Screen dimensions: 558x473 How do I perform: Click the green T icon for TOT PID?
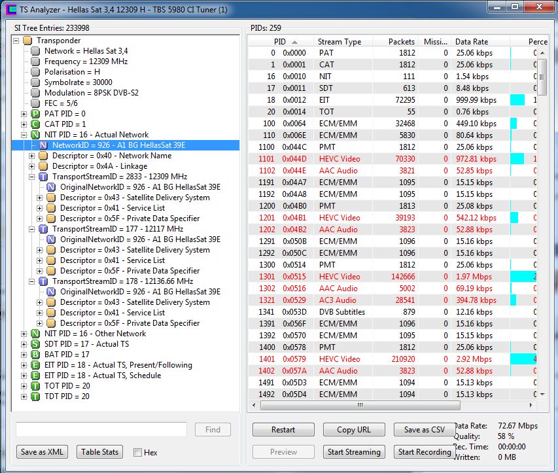[35, 386]
